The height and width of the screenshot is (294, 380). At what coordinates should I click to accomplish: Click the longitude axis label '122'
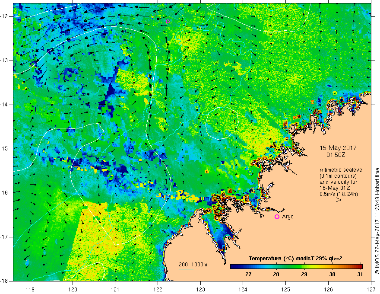point(158,289)
